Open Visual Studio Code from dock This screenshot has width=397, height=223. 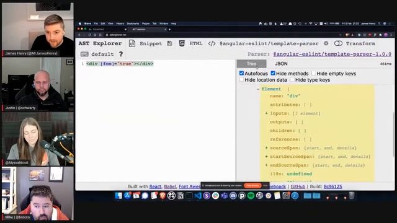(x=198, y=196)
